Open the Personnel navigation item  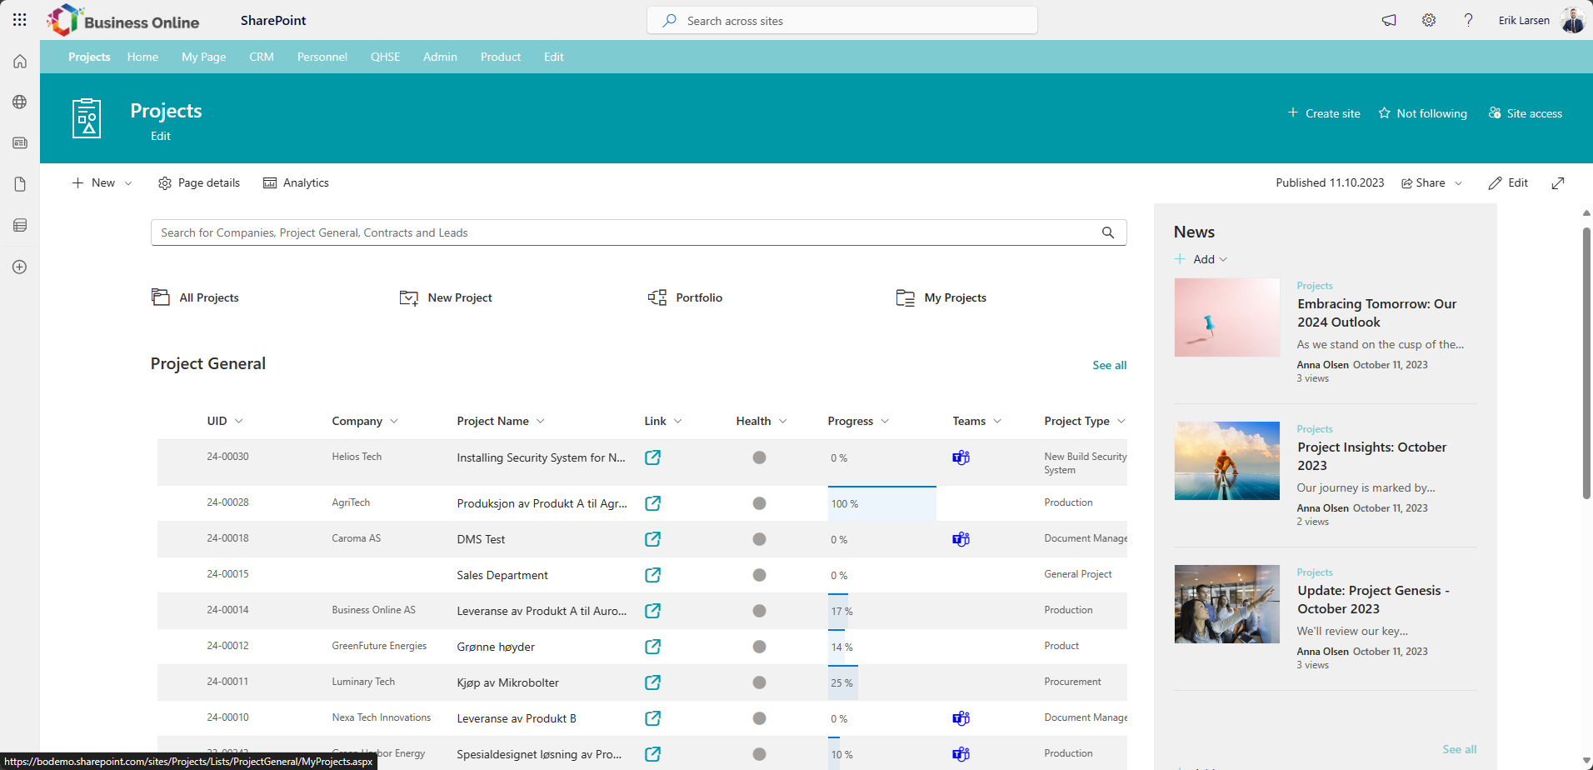click(x=322, y=57)
